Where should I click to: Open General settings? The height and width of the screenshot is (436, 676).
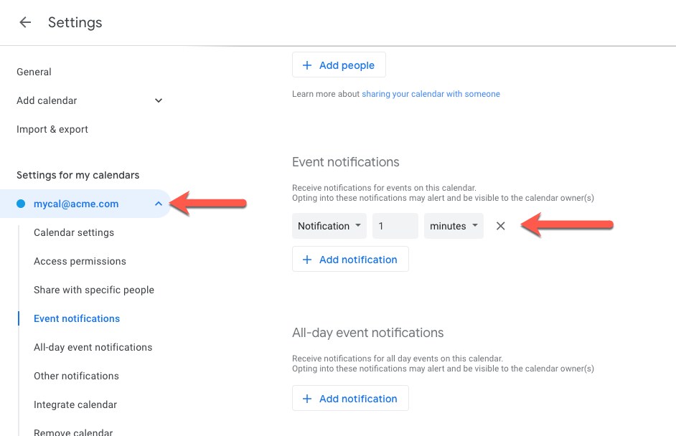click(x=34, y=72)
